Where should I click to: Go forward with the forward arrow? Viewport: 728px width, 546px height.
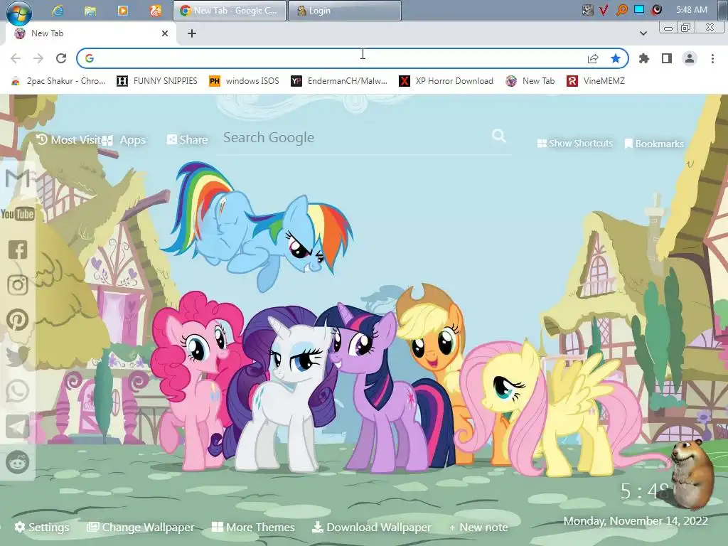click(x=38, y=58)
